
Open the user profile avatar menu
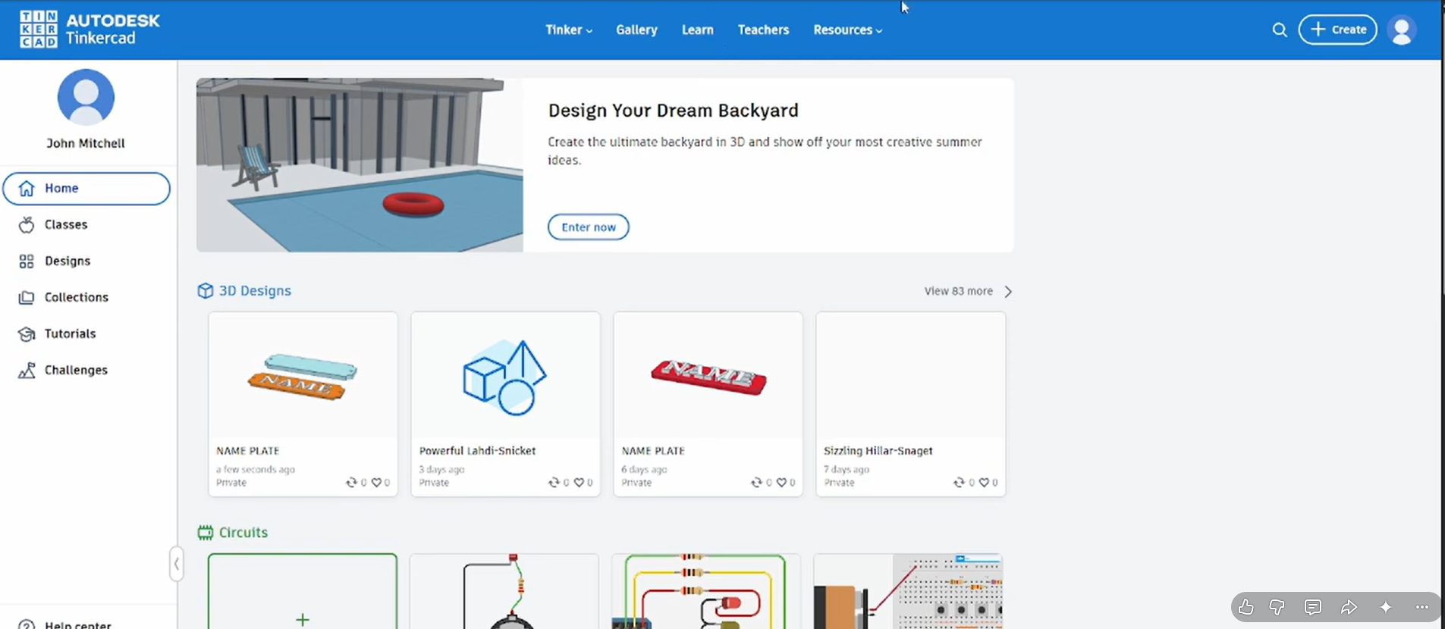coord(1401,30)
